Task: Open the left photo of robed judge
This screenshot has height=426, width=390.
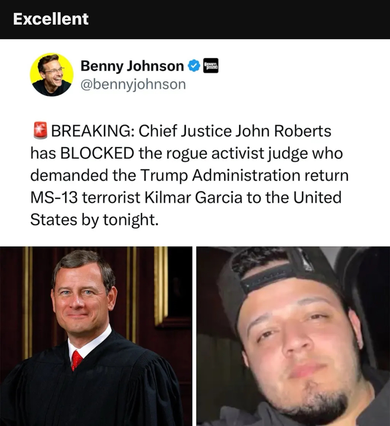Action: click(x=96, y=336)
